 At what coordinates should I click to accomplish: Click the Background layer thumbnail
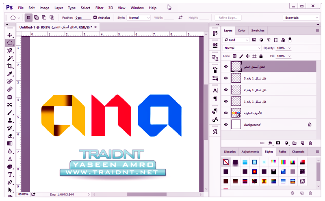click(236, 125)
